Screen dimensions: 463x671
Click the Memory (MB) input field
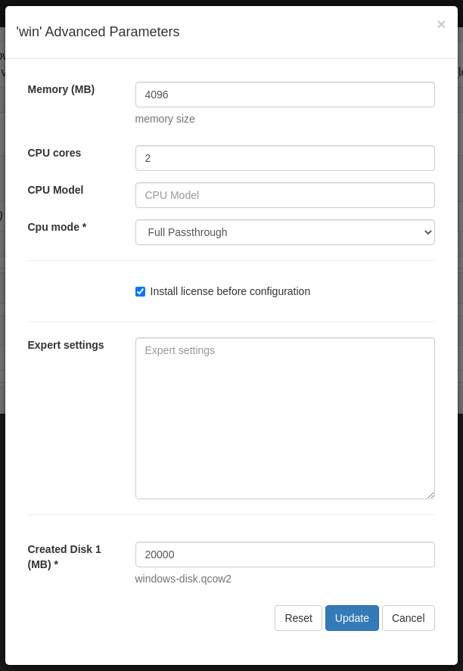click(x=284, y=95)
